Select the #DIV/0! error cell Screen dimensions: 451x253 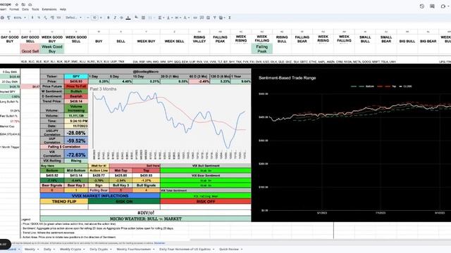[146, 213]
